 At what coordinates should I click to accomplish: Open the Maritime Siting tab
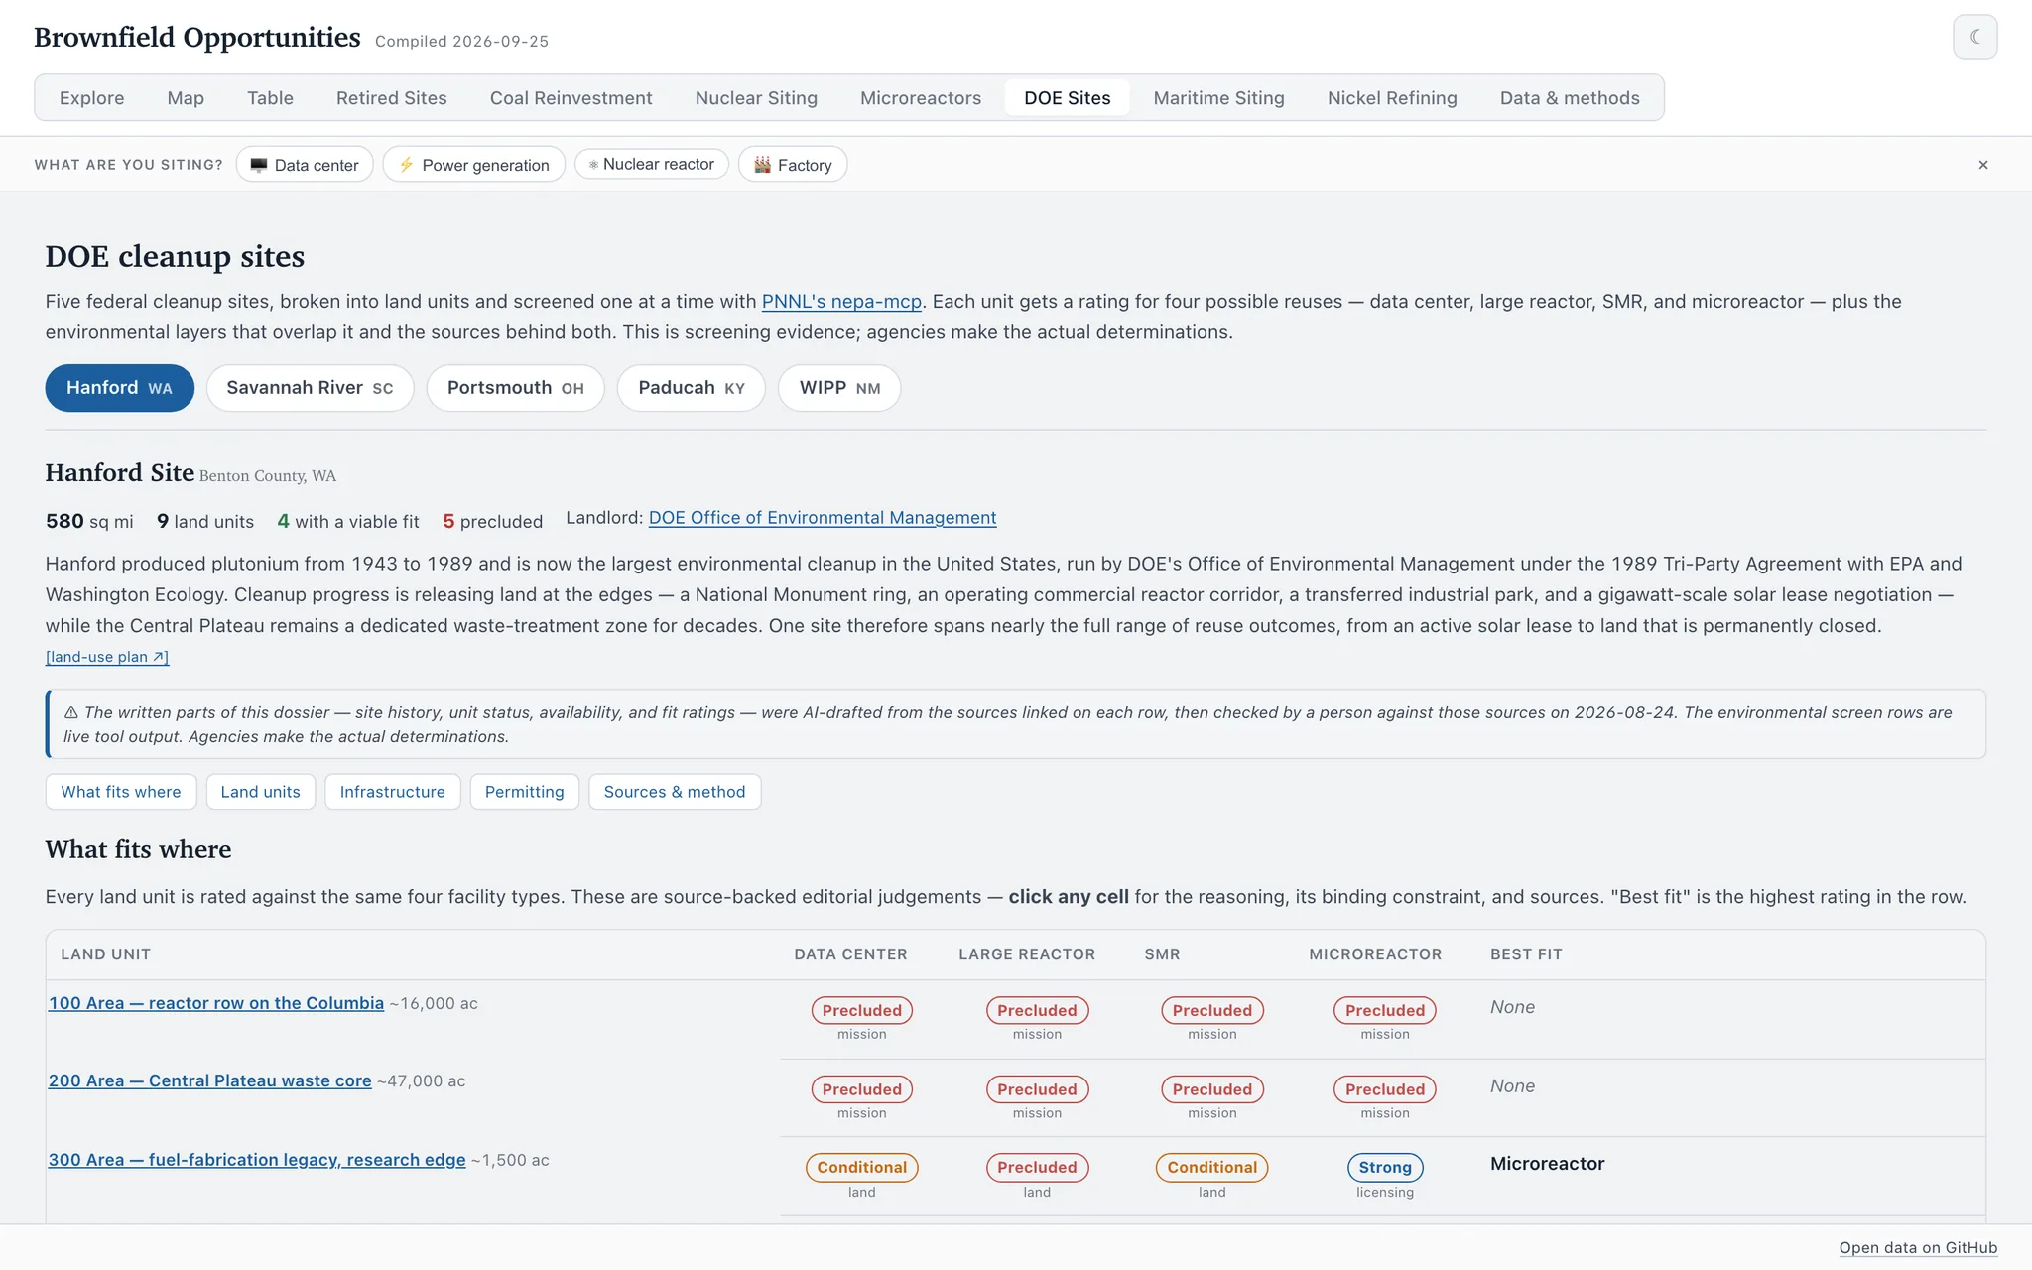[x=1218, y=98]
